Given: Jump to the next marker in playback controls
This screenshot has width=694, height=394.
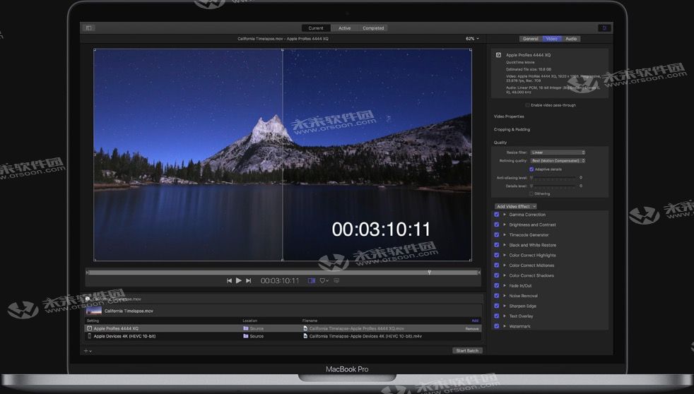Looking at the screenshot, I should (x=248, y=280).
